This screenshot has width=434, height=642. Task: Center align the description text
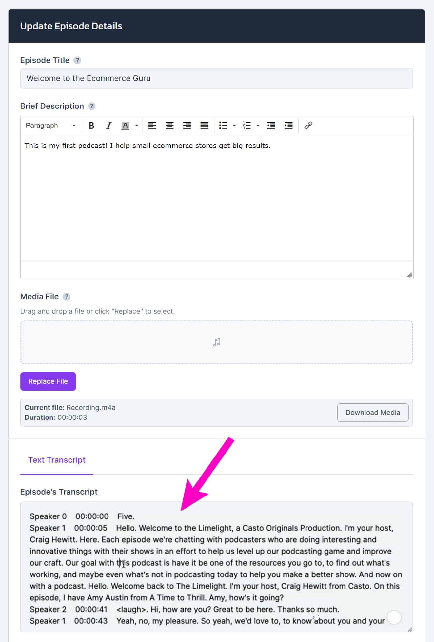click(x=169, y=126)
